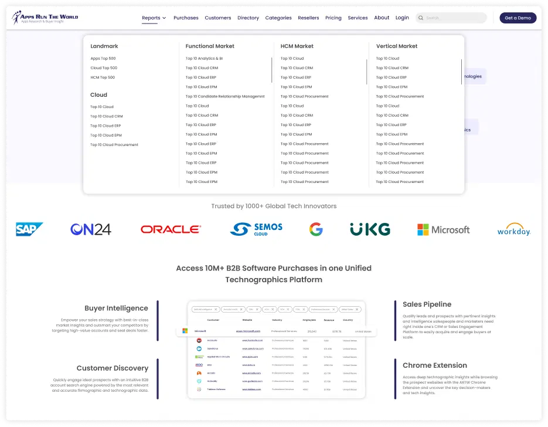Viewport: 548px width, 427px height.
Task: Open www.hootsuite.com link in table
Action: tap(252, 340)
